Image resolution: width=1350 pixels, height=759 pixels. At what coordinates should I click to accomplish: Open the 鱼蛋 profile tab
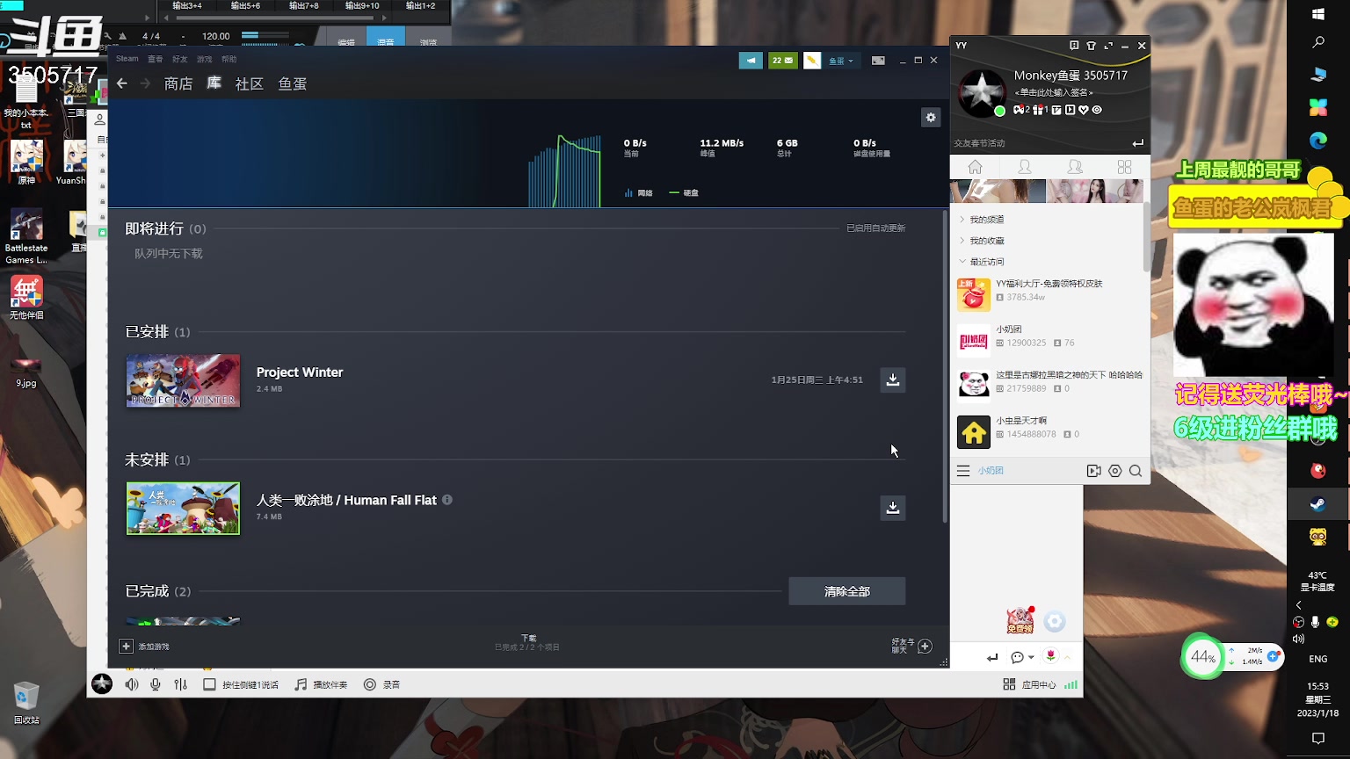click(293, 83)
